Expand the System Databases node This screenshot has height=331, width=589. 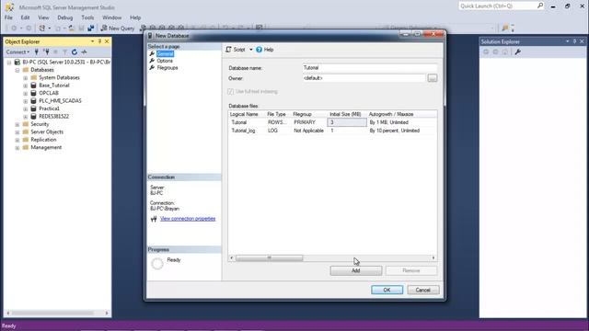(x=25, y=77)
